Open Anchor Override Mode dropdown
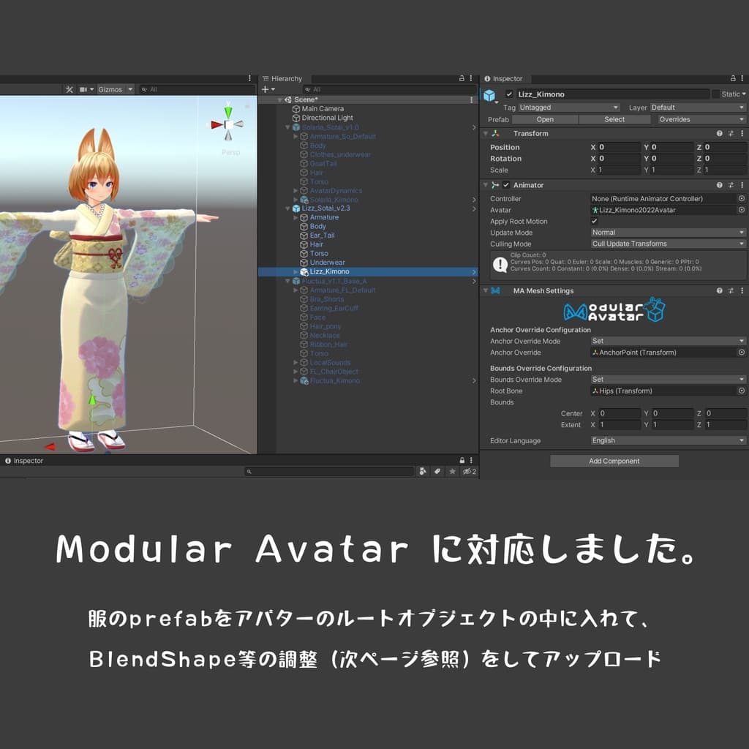This screenshot has height=749, width=749. pyautogui.click(x=668, y=341)
